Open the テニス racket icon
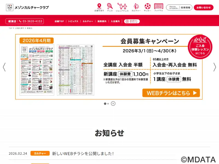The height and width of the screenshot is (164, 219). [x=109, y=6]
